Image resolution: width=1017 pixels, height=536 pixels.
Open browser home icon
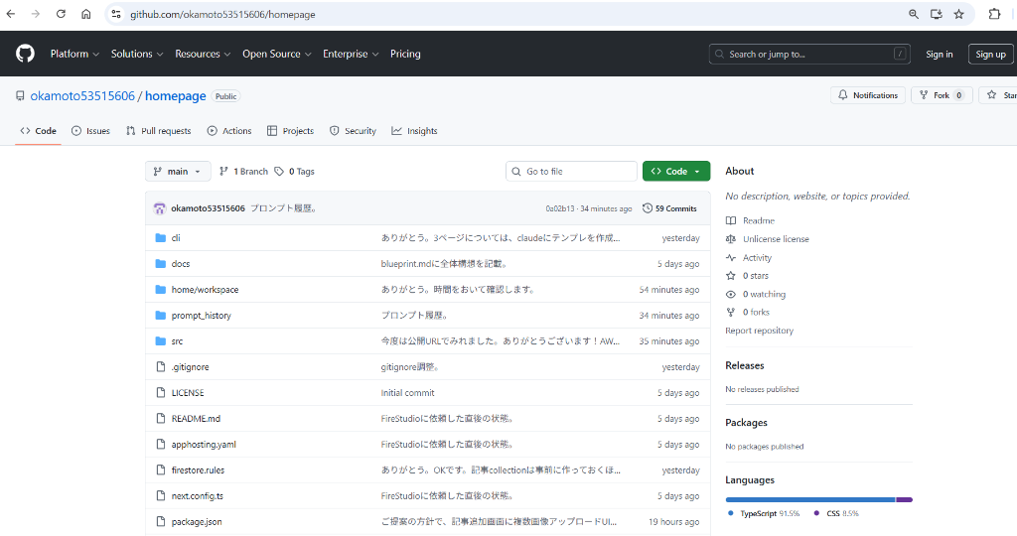[x=85, y=14]
